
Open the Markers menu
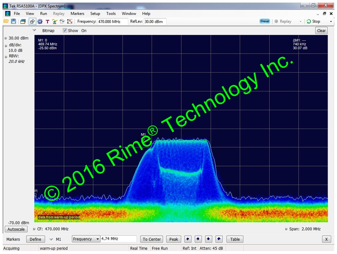point(77,14)
